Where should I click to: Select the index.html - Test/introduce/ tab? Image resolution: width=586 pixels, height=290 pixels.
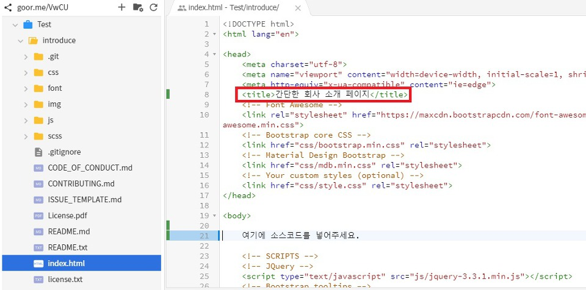point(234,8)
